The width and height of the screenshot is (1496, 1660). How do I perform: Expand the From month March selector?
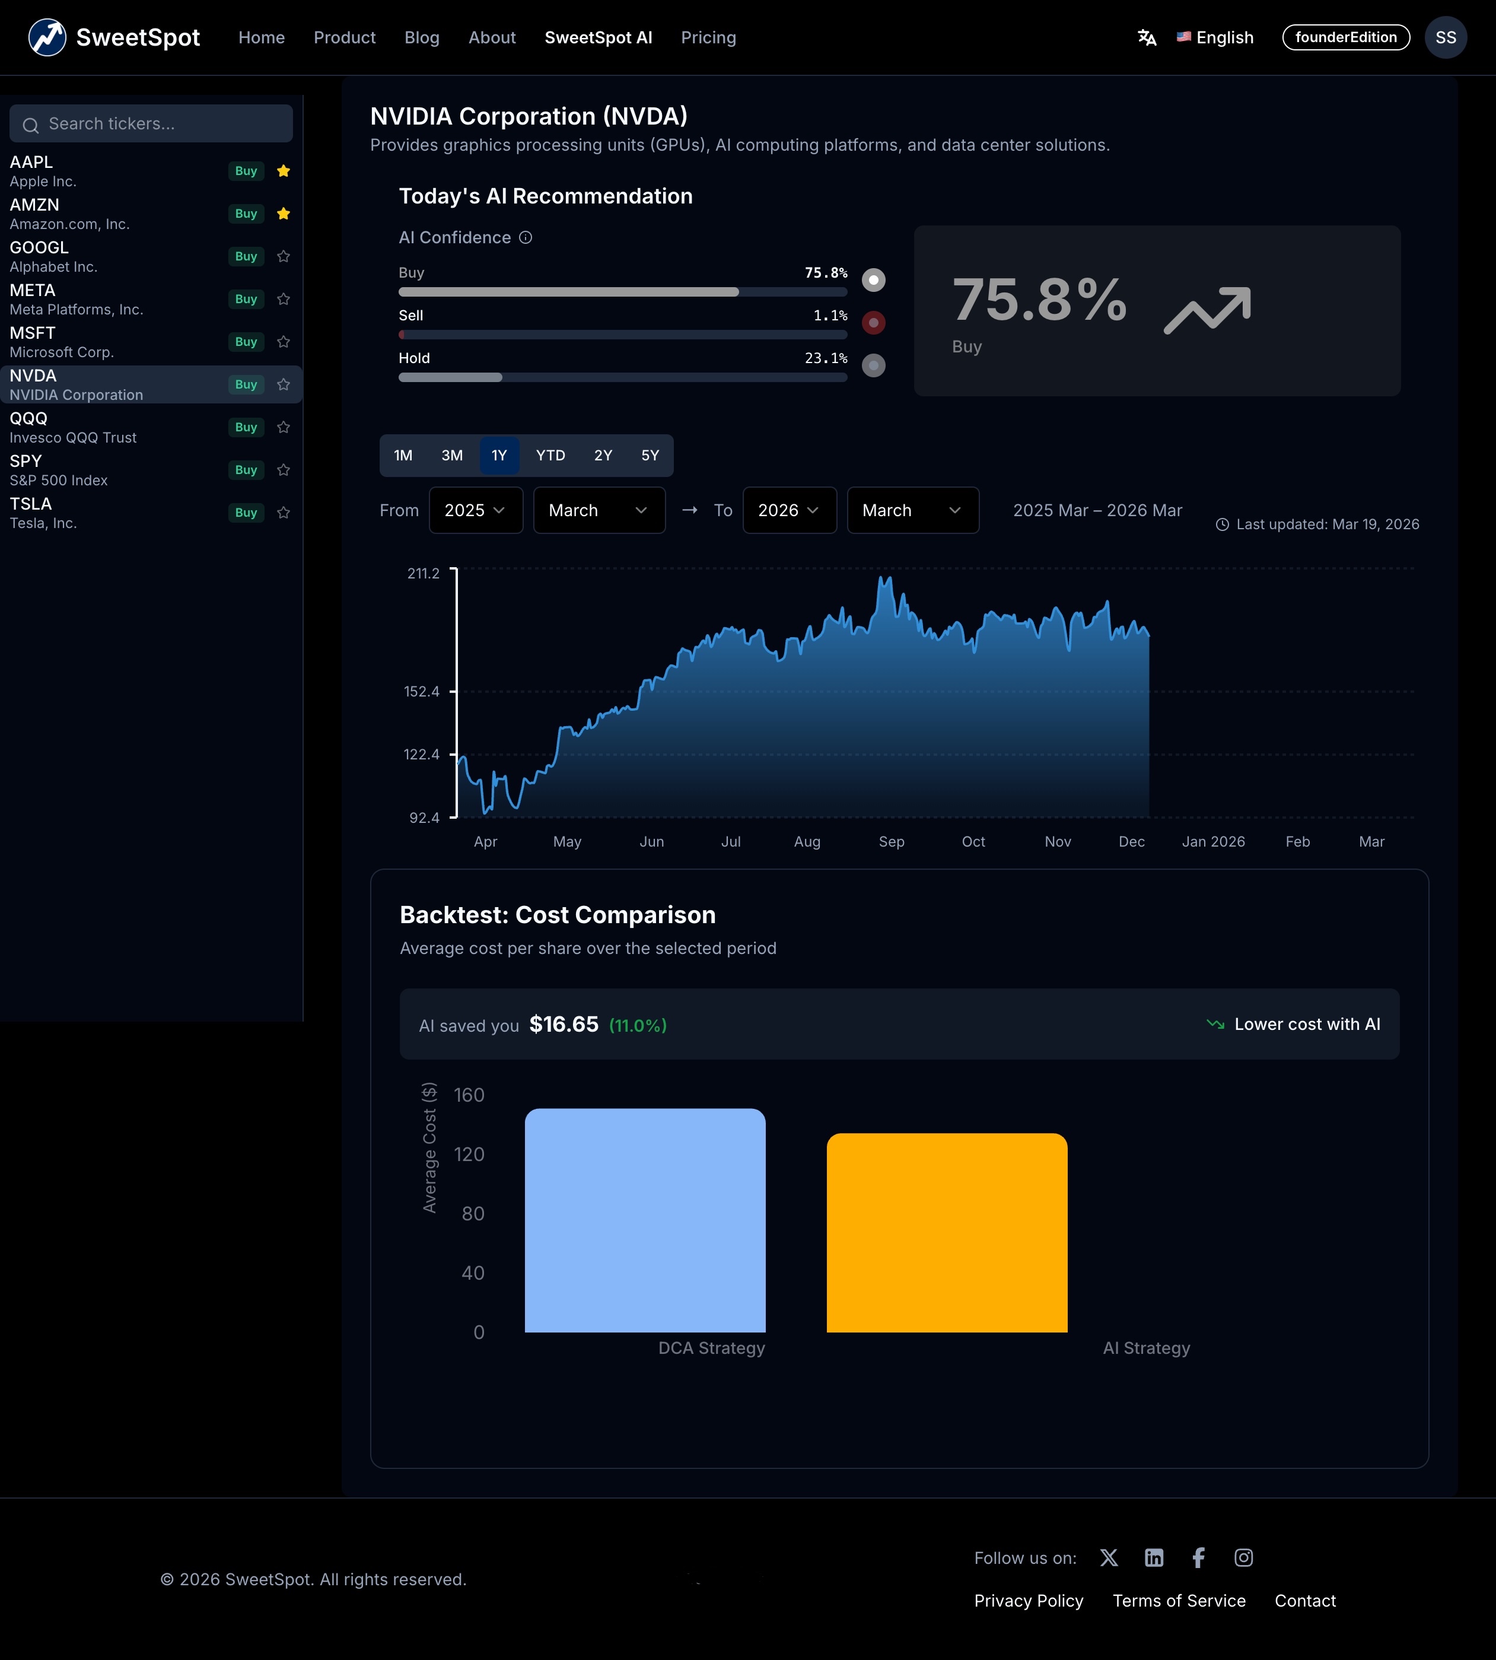click(x=599, y=510)
